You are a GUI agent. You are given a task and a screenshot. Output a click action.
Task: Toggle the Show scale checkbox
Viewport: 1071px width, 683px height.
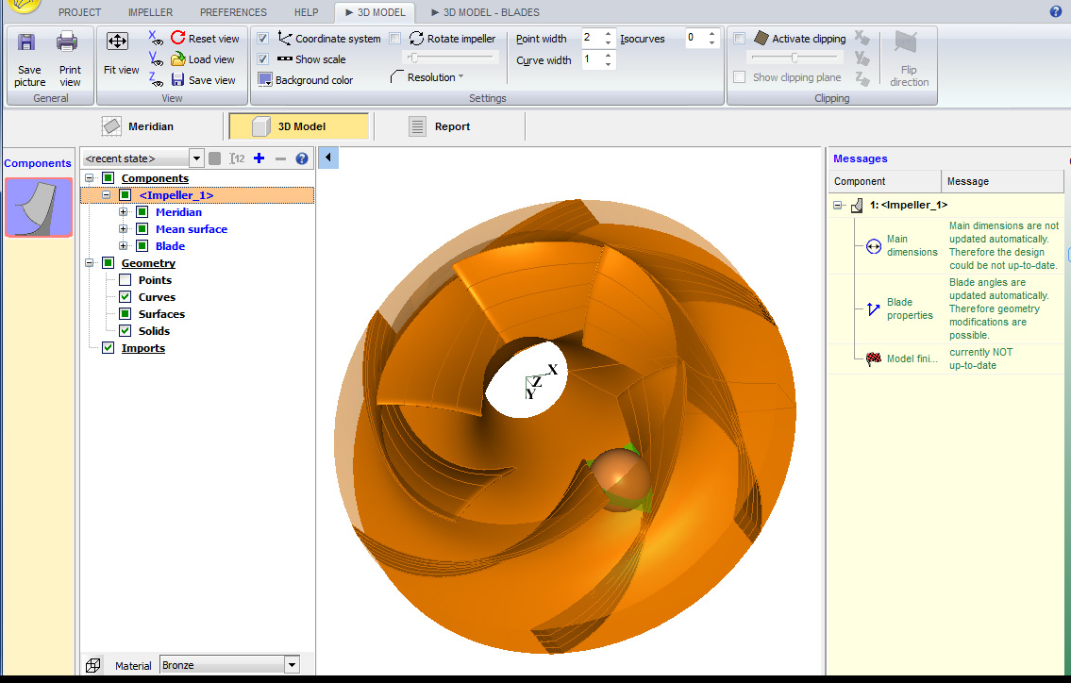pyautogui.click(x=263, y=58)
